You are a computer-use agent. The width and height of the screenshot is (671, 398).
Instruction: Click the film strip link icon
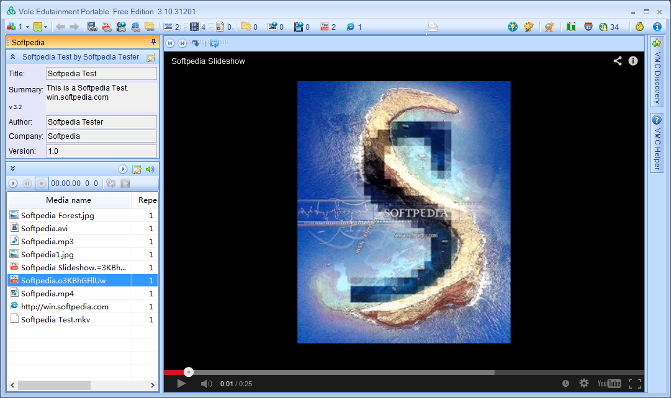point(92,27)
